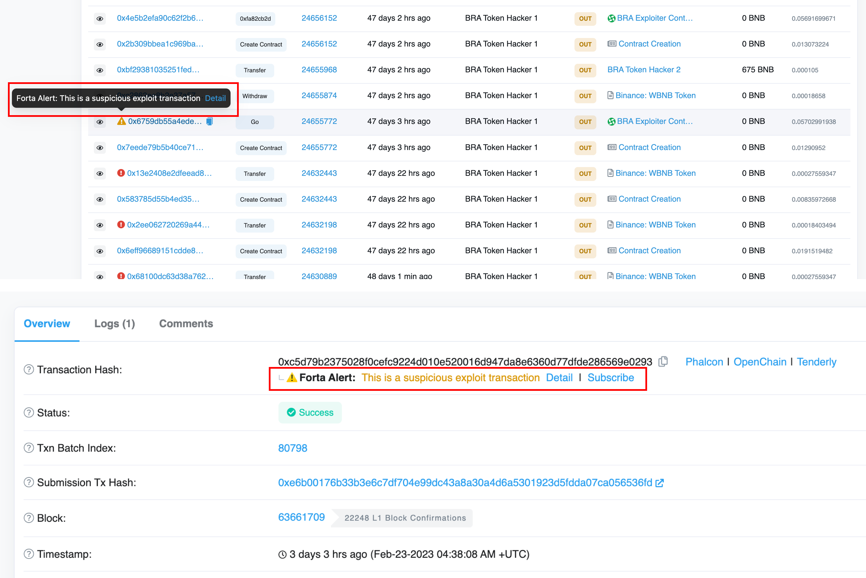
Task: Open transaction in Tenderly
Action: click(x=817, y=362)
